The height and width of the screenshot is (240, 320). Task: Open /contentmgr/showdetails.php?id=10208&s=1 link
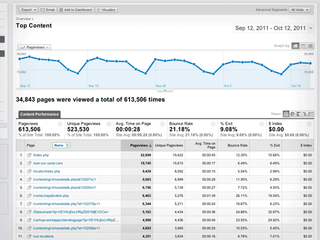(66, 228)
